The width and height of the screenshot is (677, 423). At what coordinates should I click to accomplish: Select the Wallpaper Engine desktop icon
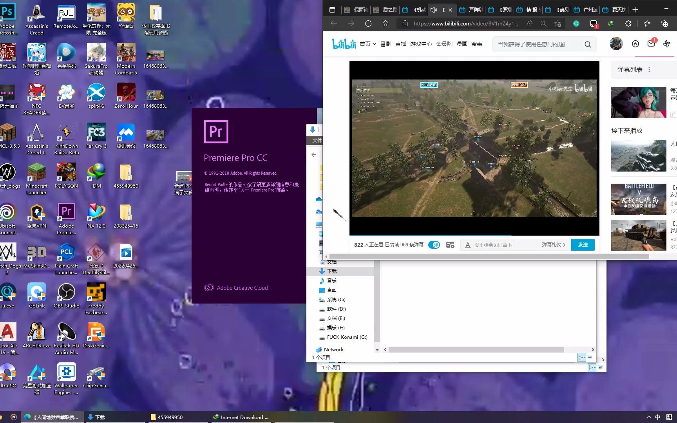click(x=66, y=379)
